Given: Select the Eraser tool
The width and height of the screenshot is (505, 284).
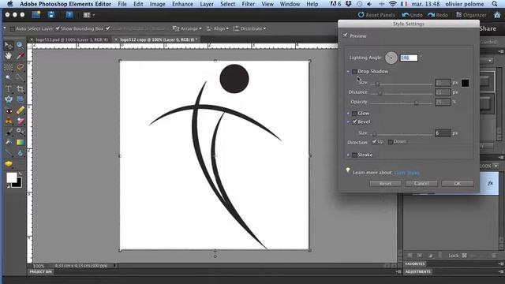Looking at the screenshot, I should (x=20, y=121).
